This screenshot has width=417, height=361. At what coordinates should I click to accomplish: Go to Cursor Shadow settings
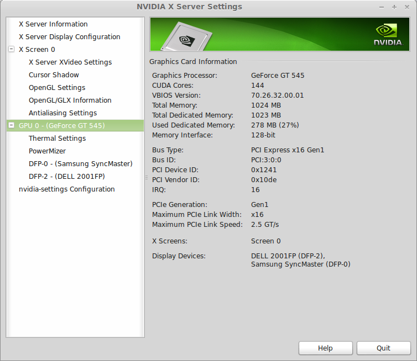pyautogui.click(x=54, y=75)
